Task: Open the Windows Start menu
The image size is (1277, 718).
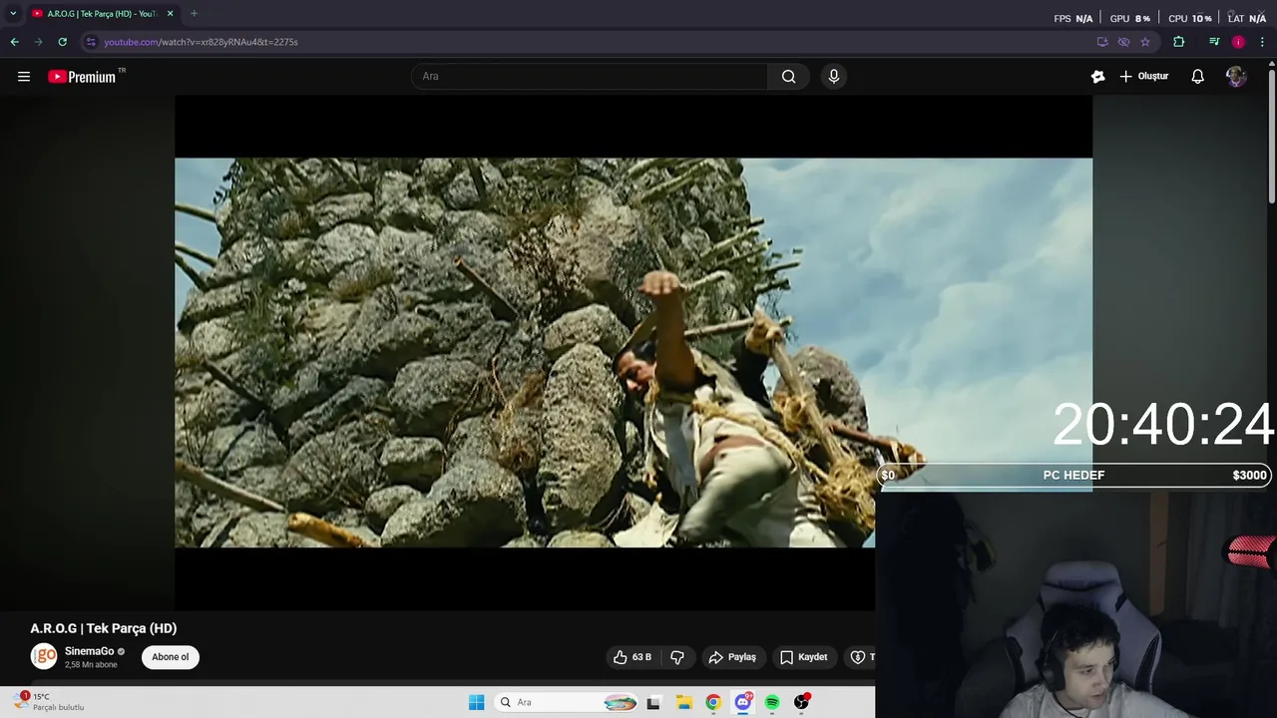Action: (x=476, y=702)
